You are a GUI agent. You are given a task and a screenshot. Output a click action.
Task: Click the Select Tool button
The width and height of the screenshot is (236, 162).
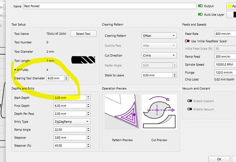point(83,34)
